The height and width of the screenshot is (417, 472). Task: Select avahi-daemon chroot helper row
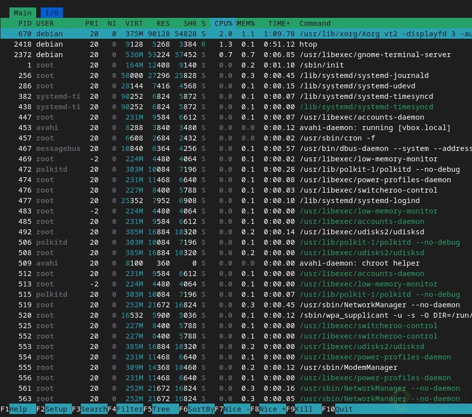(236, 263)
